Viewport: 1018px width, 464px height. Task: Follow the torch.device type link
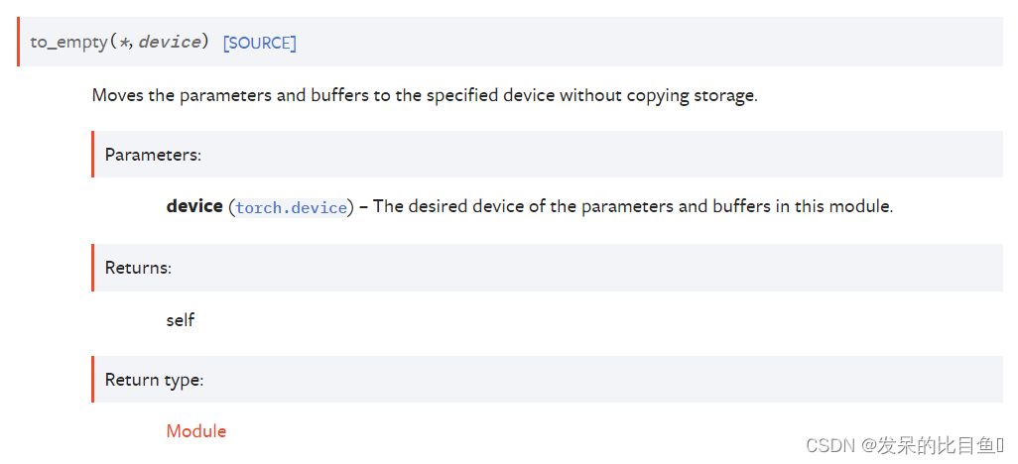(x=292, y=208)
